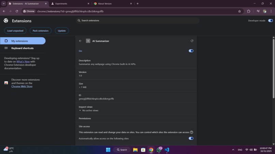
Task: Turn off the AI Summarizer extension toggle
Action: (x=191, y=51)
